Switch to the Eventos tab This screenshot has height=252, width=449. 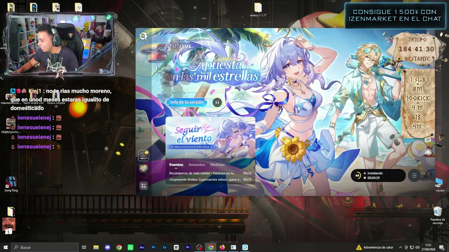pyautogui.click(x=176, y=164)
